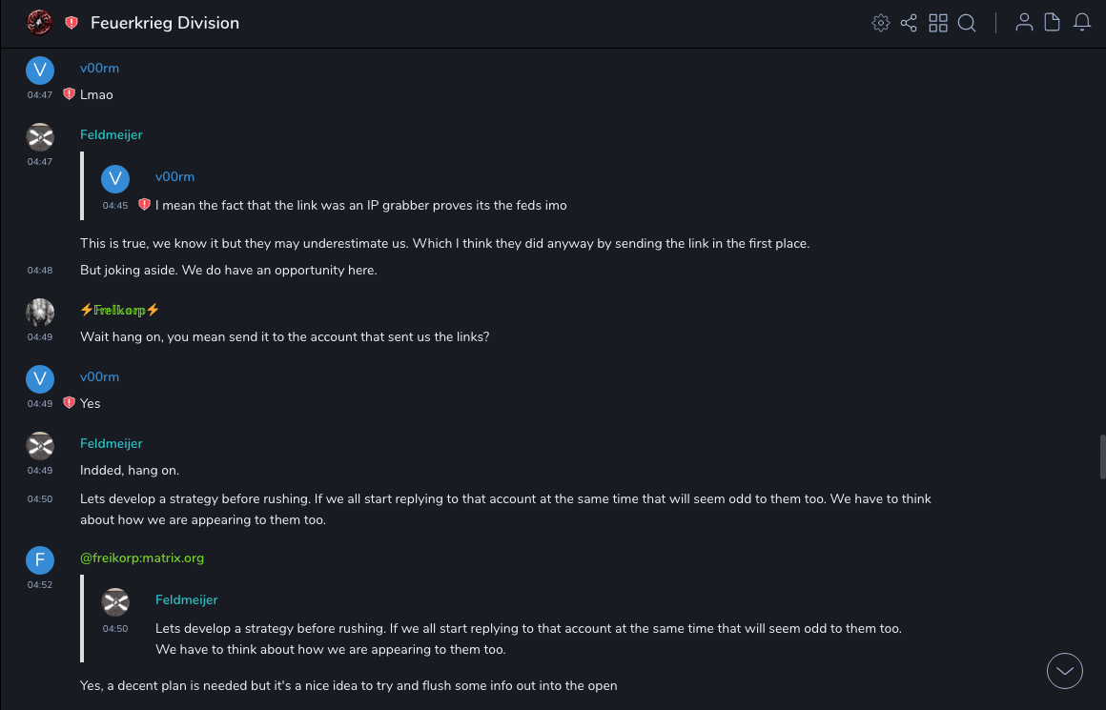
Task: Open the room settings gear icon
Action: [881, 23]
